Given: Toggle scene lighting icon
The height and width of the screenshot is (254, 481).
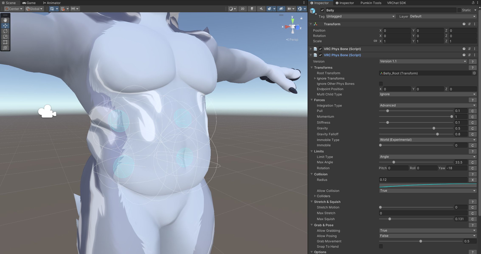Looking at the screenshot, I should [x=252, y=9].
